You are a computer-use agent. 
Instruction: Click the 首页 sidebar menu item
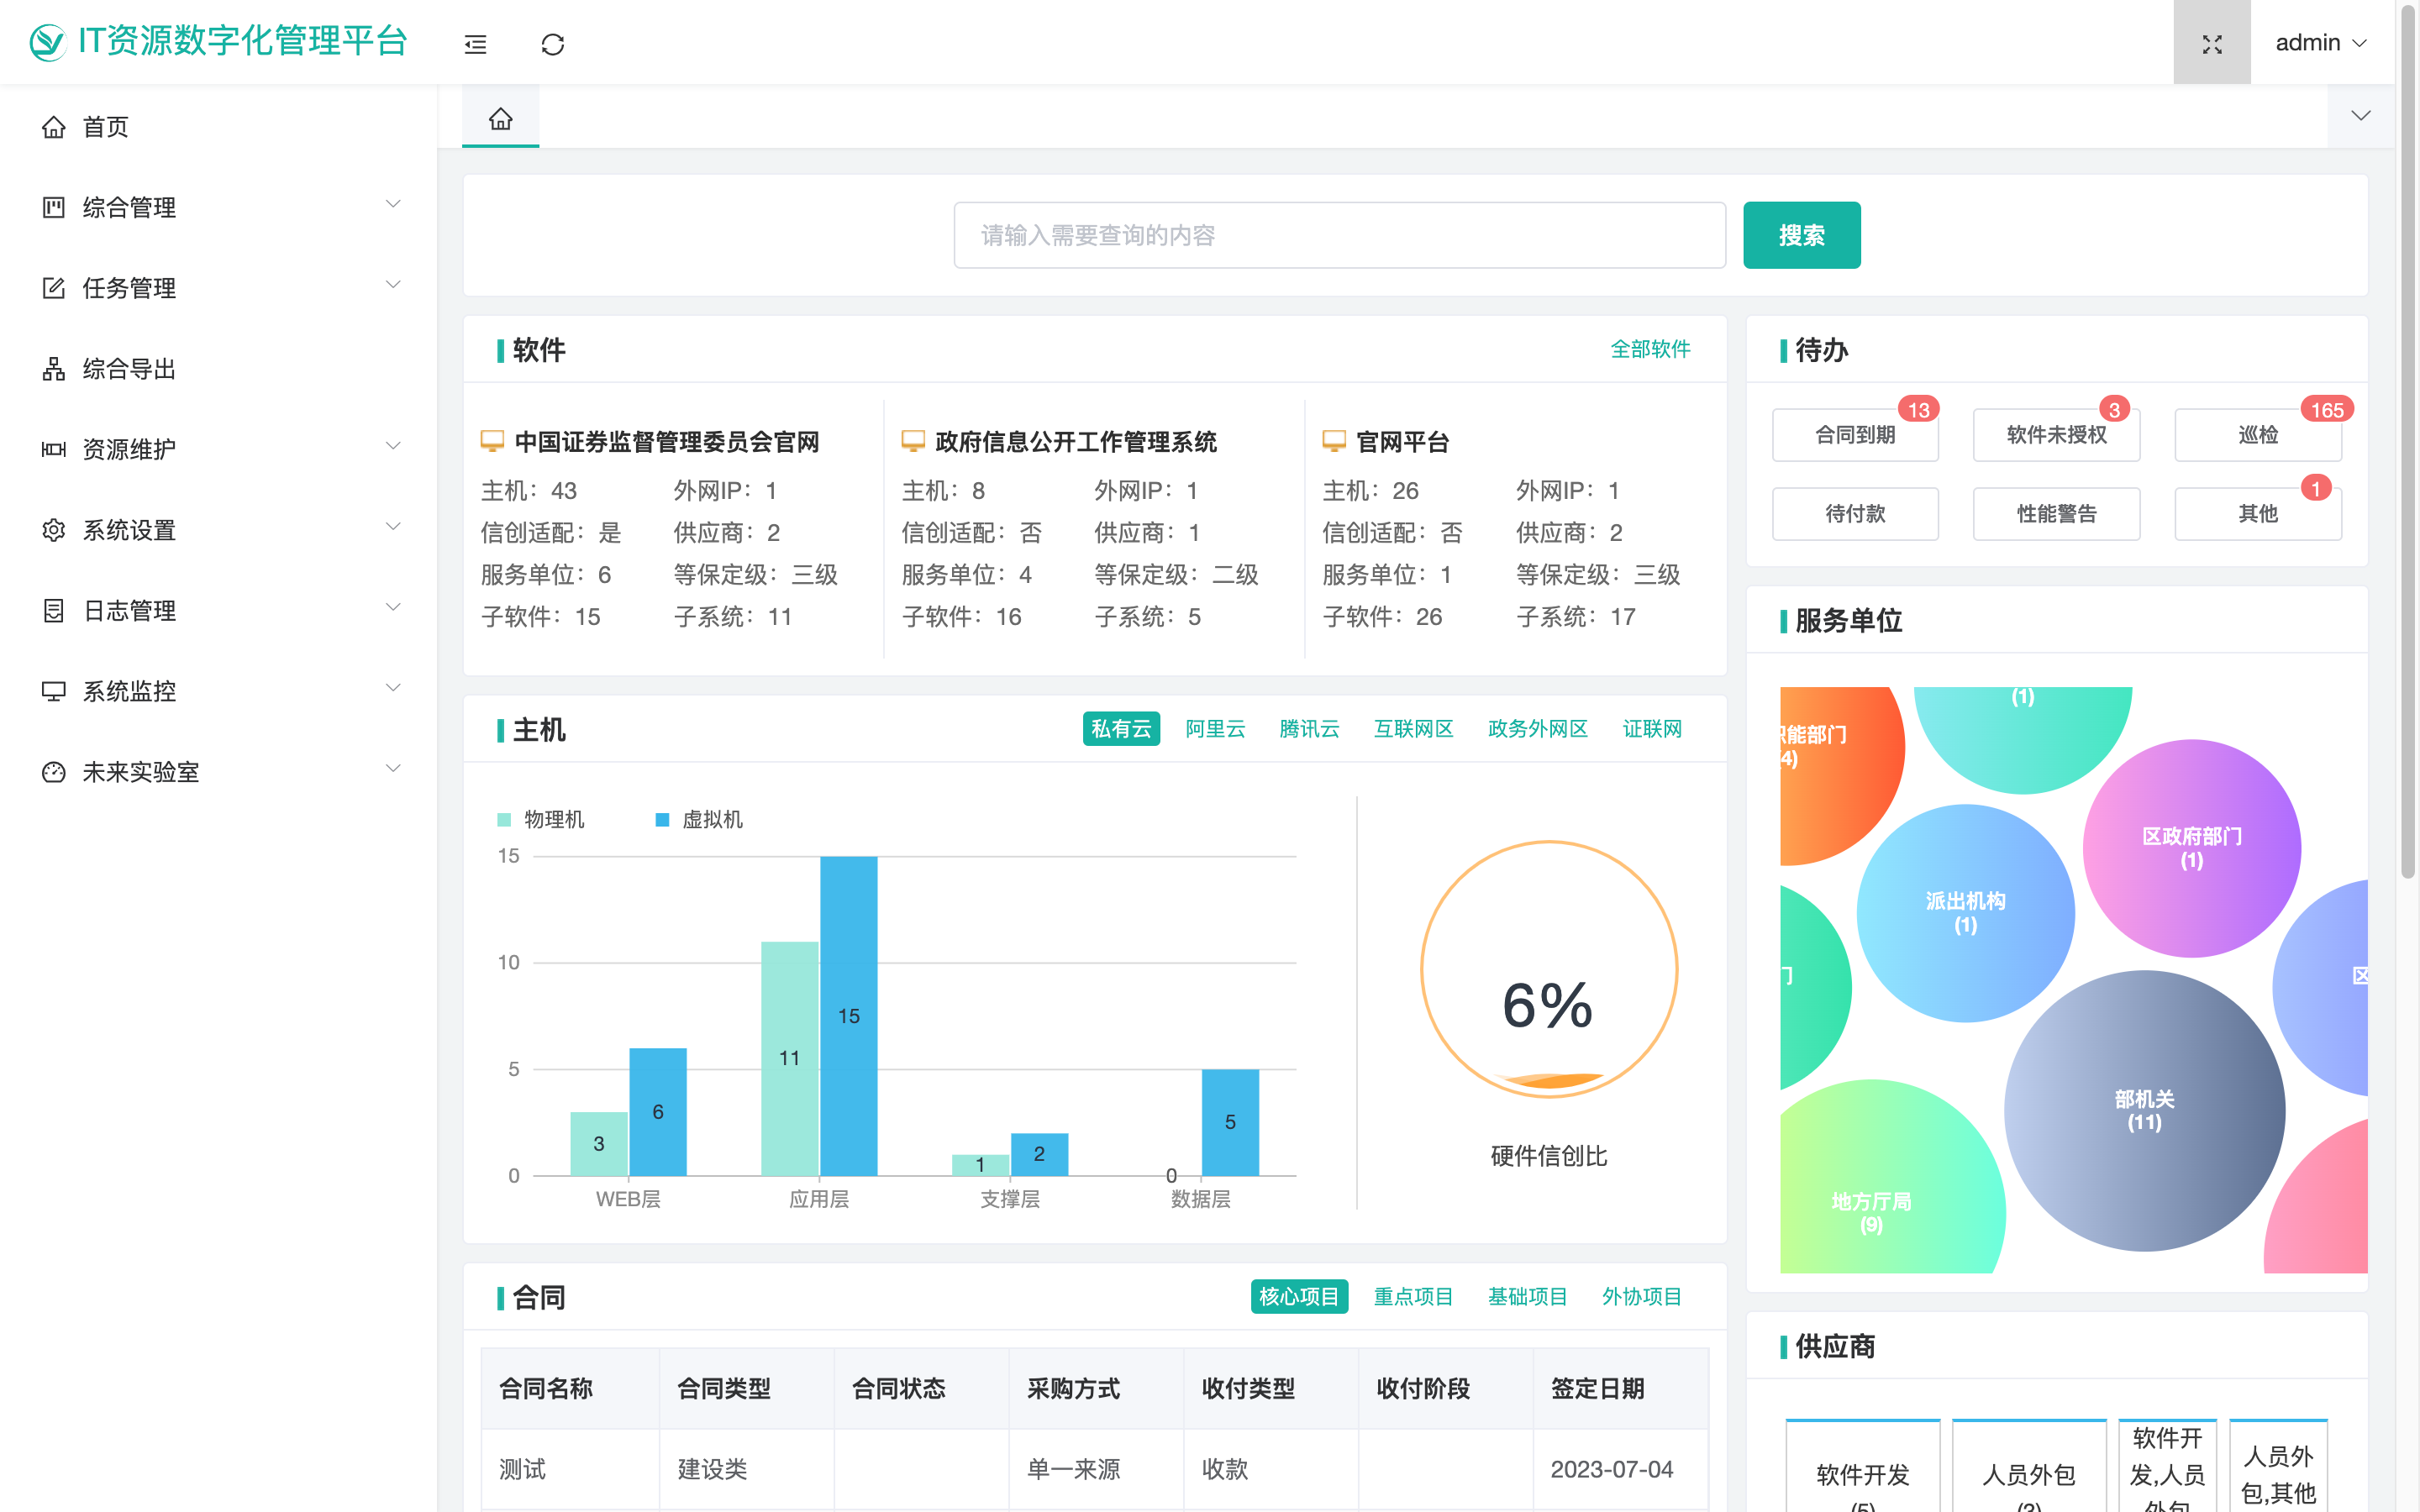coord(218,127)
